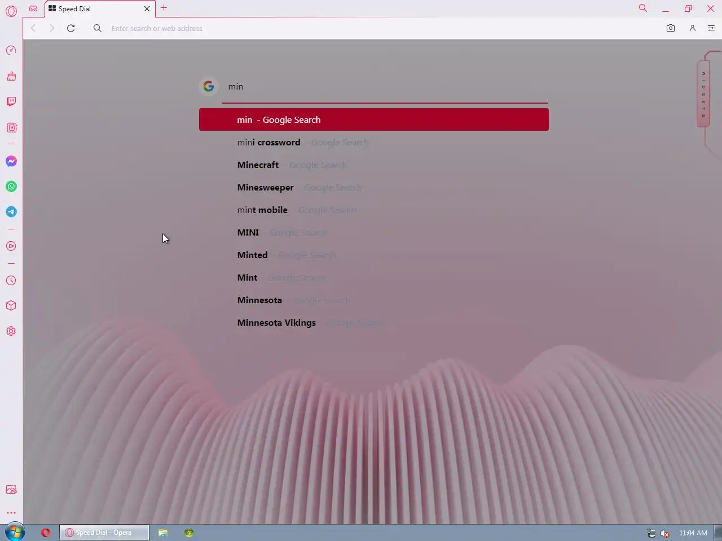The width and height of the screenshot is (722, 541).
Task: Open Settings gear in sidebar
Action: point(11,331)
